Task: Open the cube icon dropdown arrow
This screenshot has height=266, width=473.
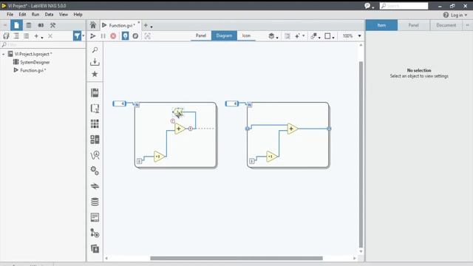Action: pyautogui.click(x=277, y=37)
